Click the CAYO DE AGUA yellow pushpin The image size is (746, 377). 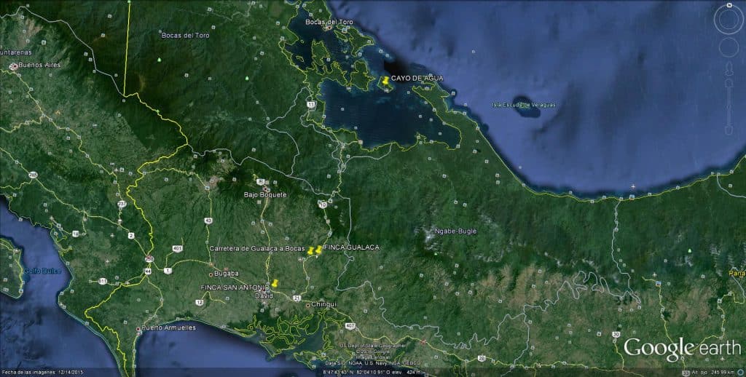(385, 80)
